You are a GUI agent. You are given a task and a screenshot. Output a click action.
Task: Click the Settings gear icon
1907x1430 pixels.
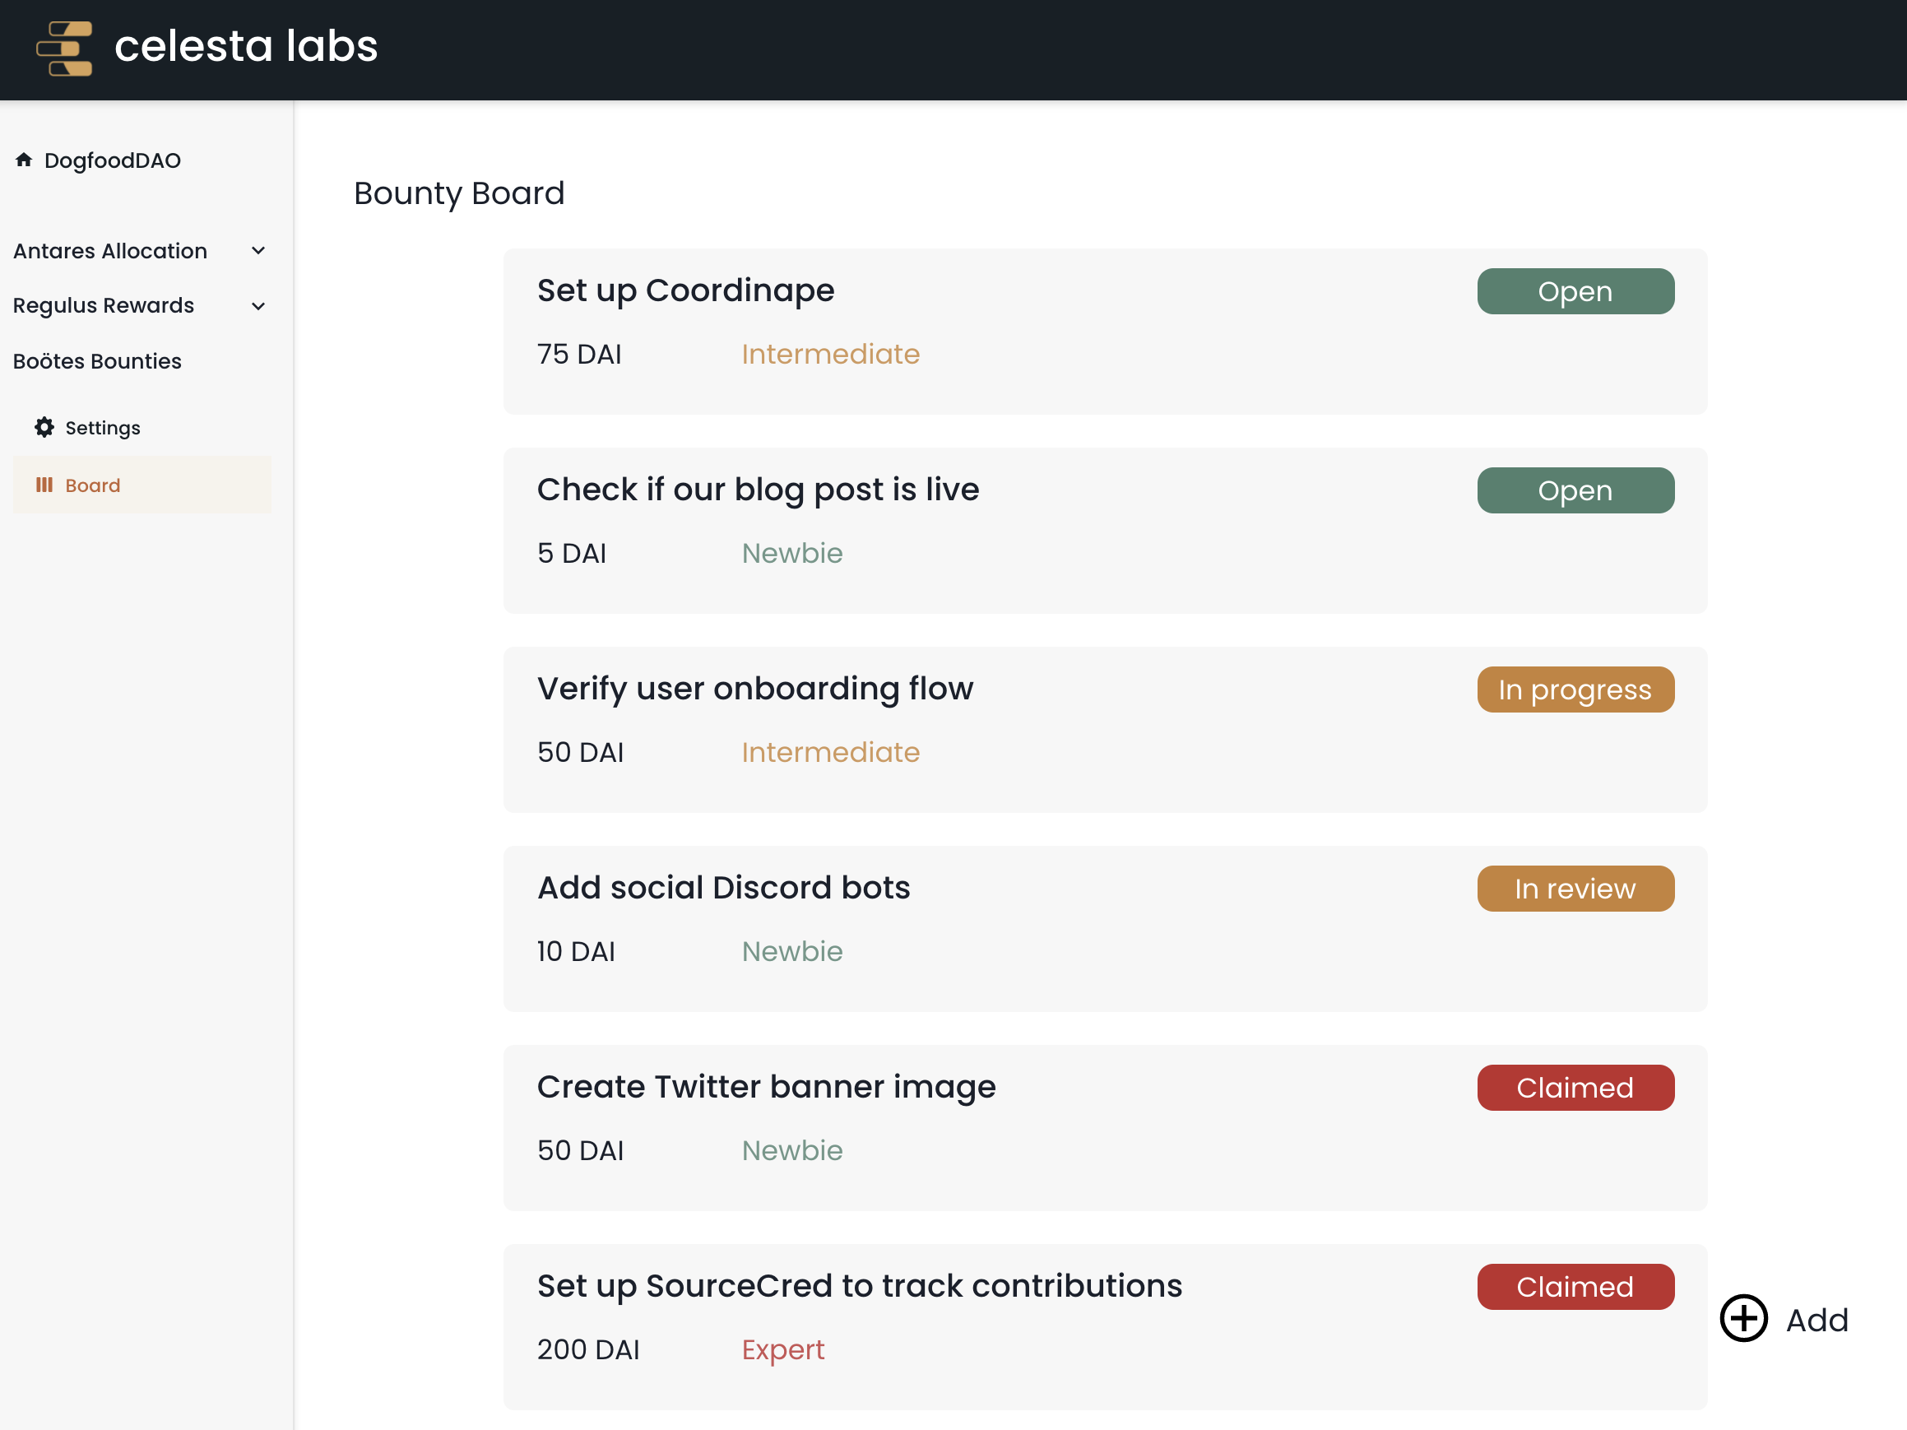pyautogui.click(x=44, y=428)
